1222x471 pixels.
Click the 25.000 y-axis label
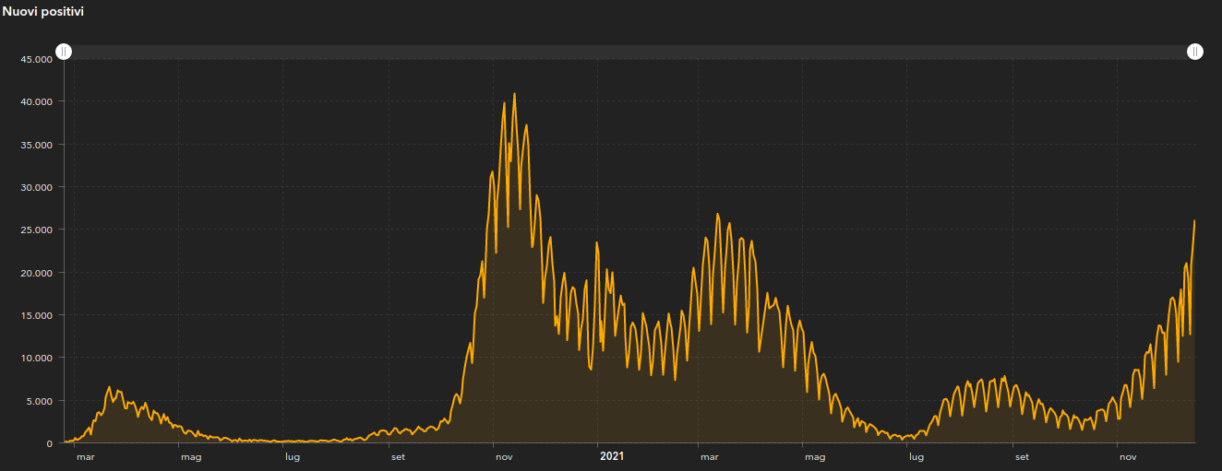pos(36,230)
